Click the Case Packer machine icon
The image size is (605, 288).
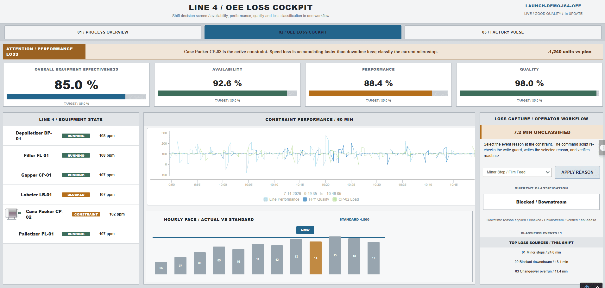pos(13,214)
